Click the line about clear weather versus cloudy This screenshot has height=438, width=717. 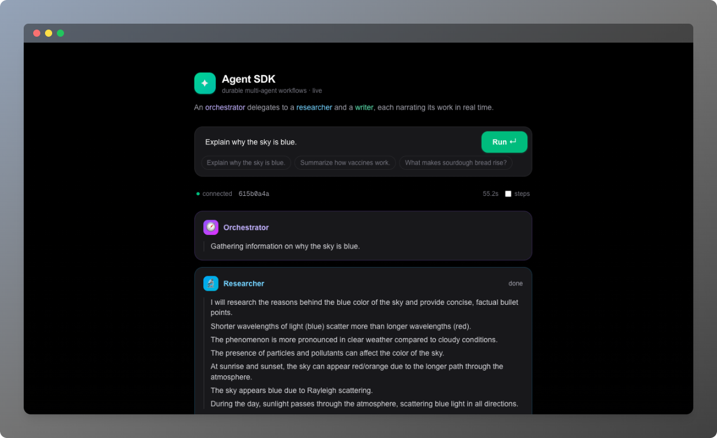point(354,340)
